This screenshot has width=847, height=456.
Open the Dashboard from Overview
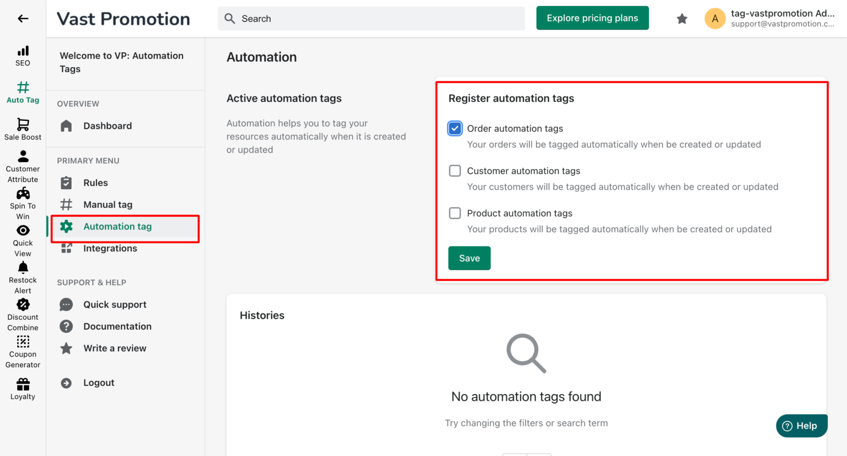(x=108, y=126)
